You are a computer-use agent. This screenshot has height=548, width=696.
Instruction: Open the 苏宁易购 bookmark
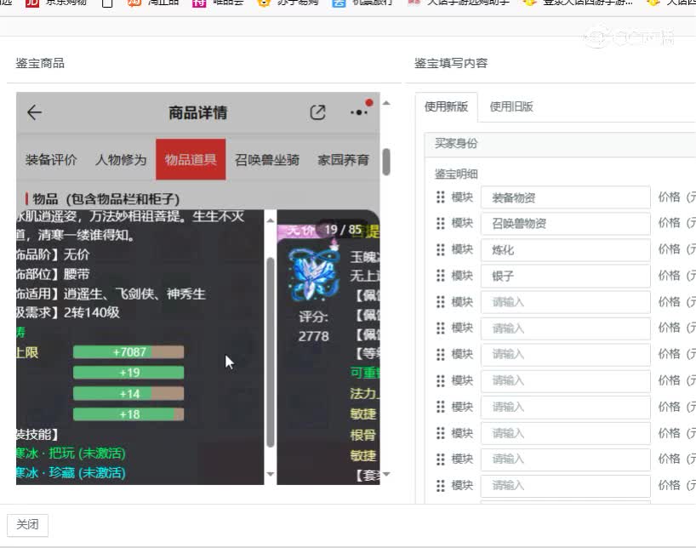point(288,3)
